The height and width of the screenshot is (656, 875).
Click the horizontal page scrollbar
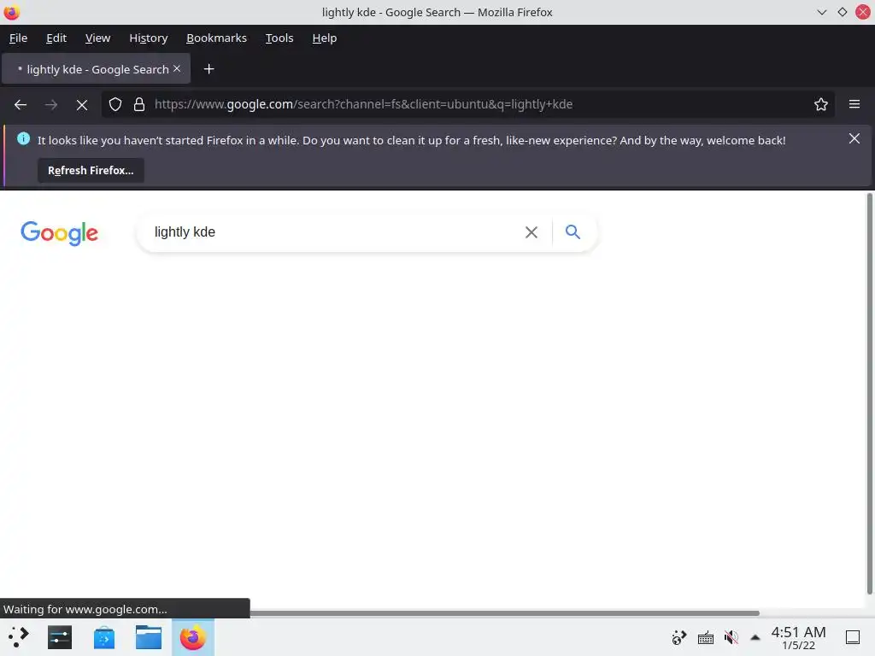point(504,613)
